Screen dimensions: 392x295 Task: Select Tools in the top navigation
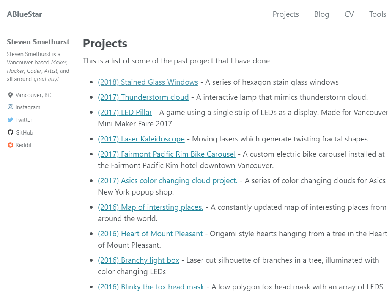378,14
